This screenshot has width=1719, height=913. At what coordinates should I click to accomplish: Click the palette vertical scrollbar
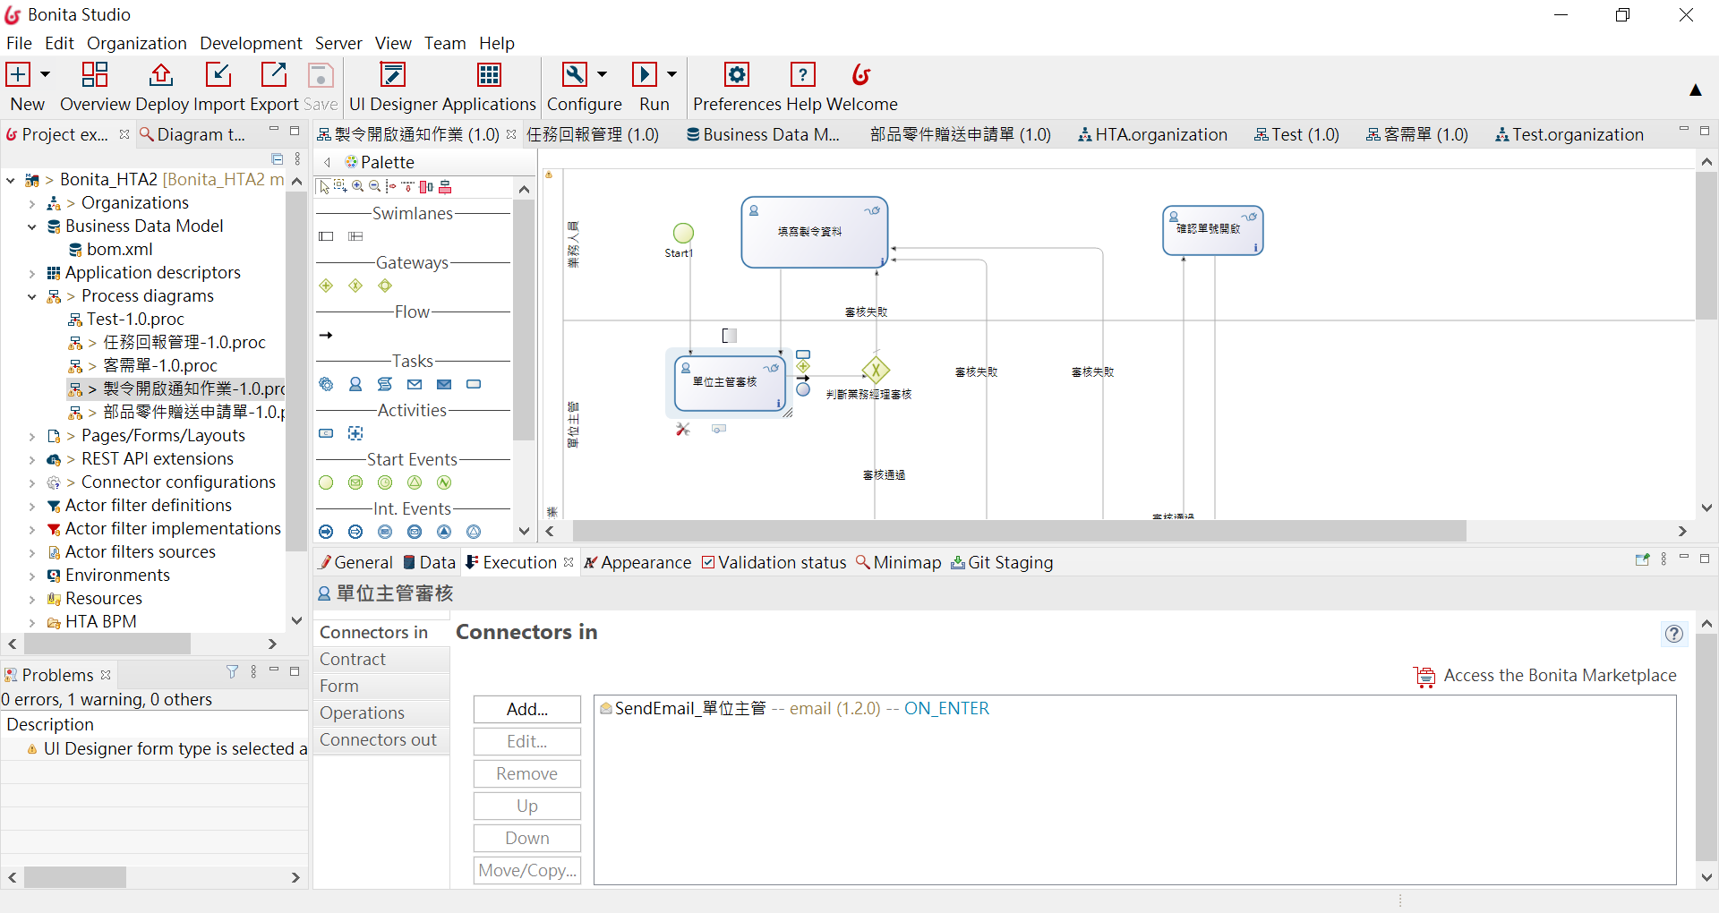pos(524,320)
